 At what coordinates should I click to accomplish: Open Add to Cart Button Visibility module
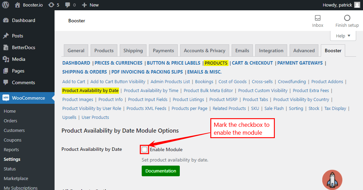[118, 81]
